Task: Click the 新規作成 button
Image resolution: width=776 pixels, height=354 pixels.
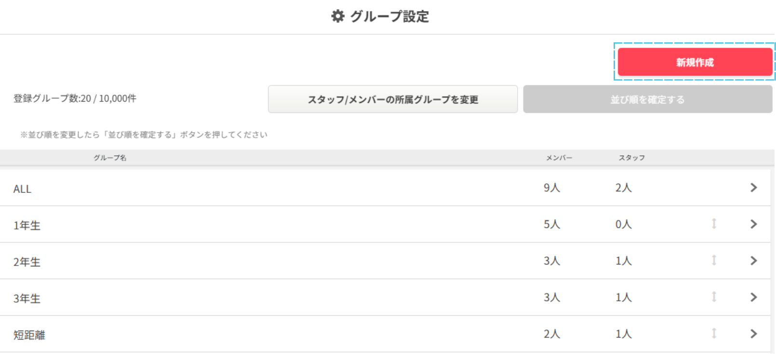Action: pos(695,62)
